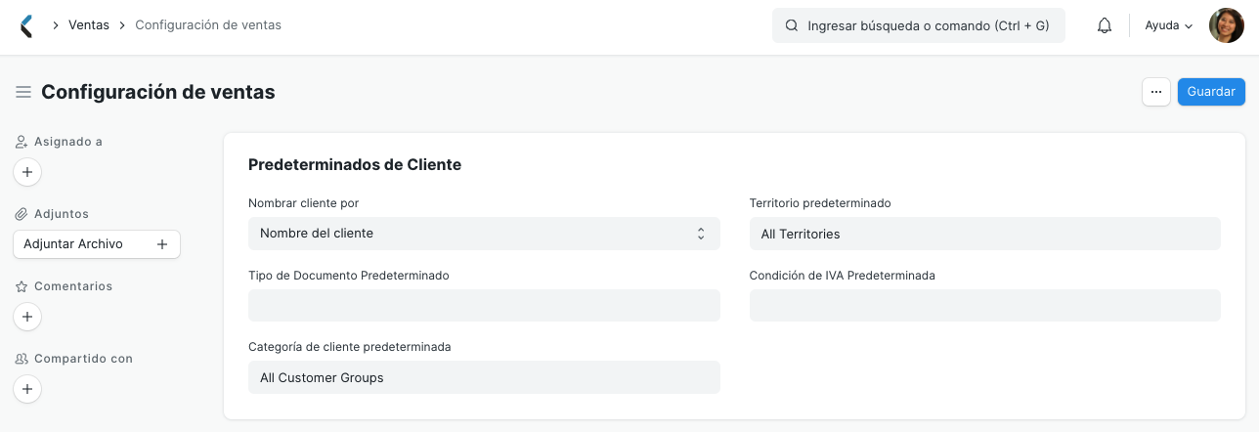Open the Ventas breadcrumb link
1259x432 pixels.
tap(89, 25)
